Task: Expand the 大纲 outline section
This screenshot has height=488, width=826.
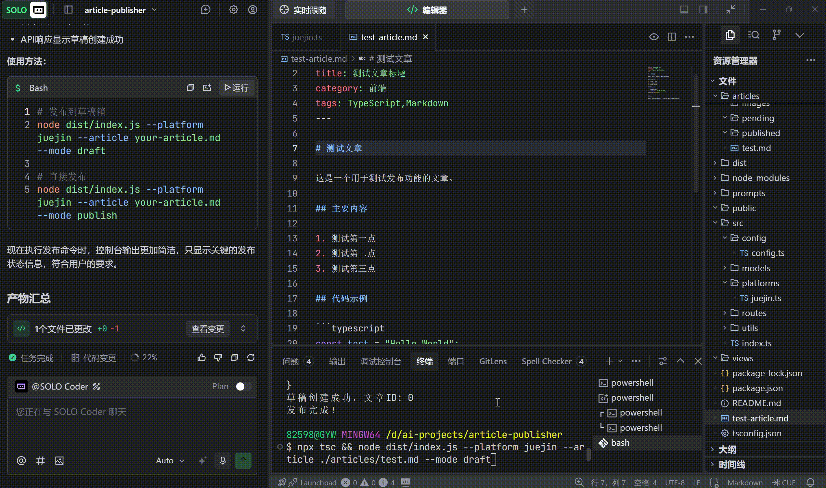Action: tap(727, 449)
